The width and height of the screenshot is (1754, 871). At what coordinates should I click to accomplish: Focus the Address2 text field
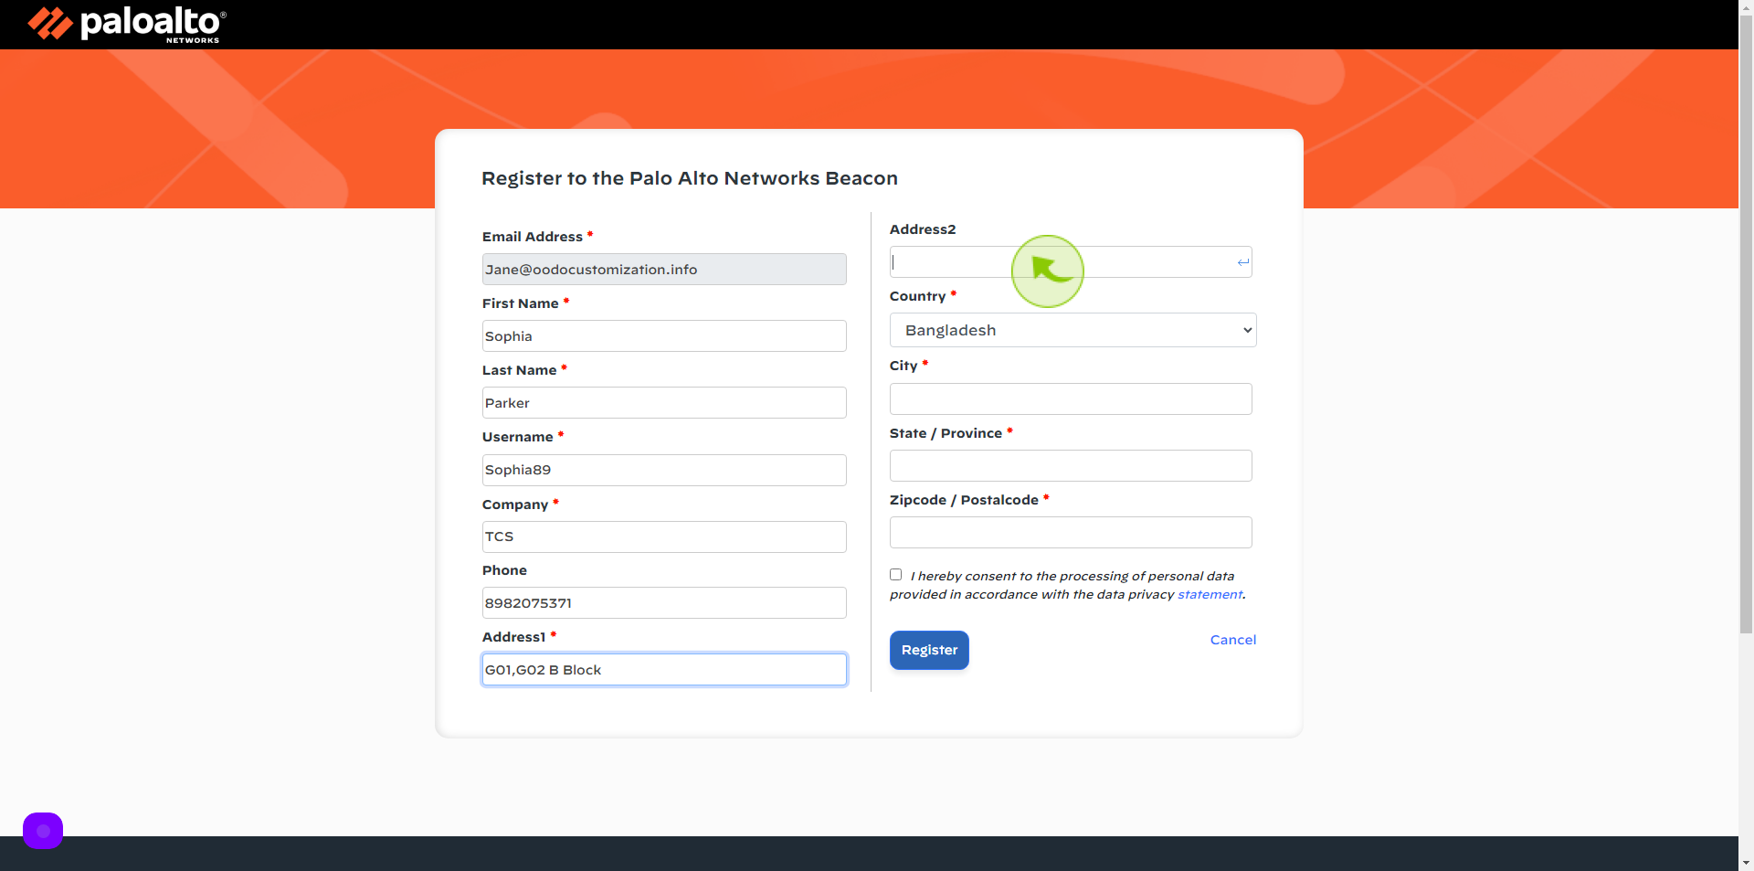(x=1071, y=262)
